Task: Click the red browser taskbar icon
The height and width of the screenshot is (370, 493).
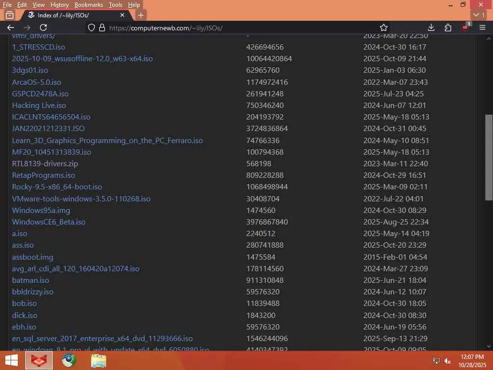Action: (39, 360)
